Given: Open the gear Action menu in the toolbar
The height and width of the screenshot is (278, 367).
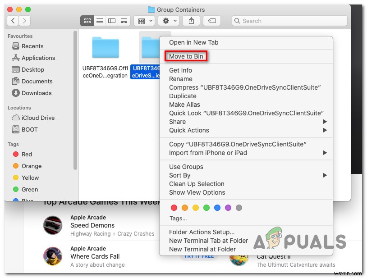Looking at the screenshot, I should click(x=166, y=20).
